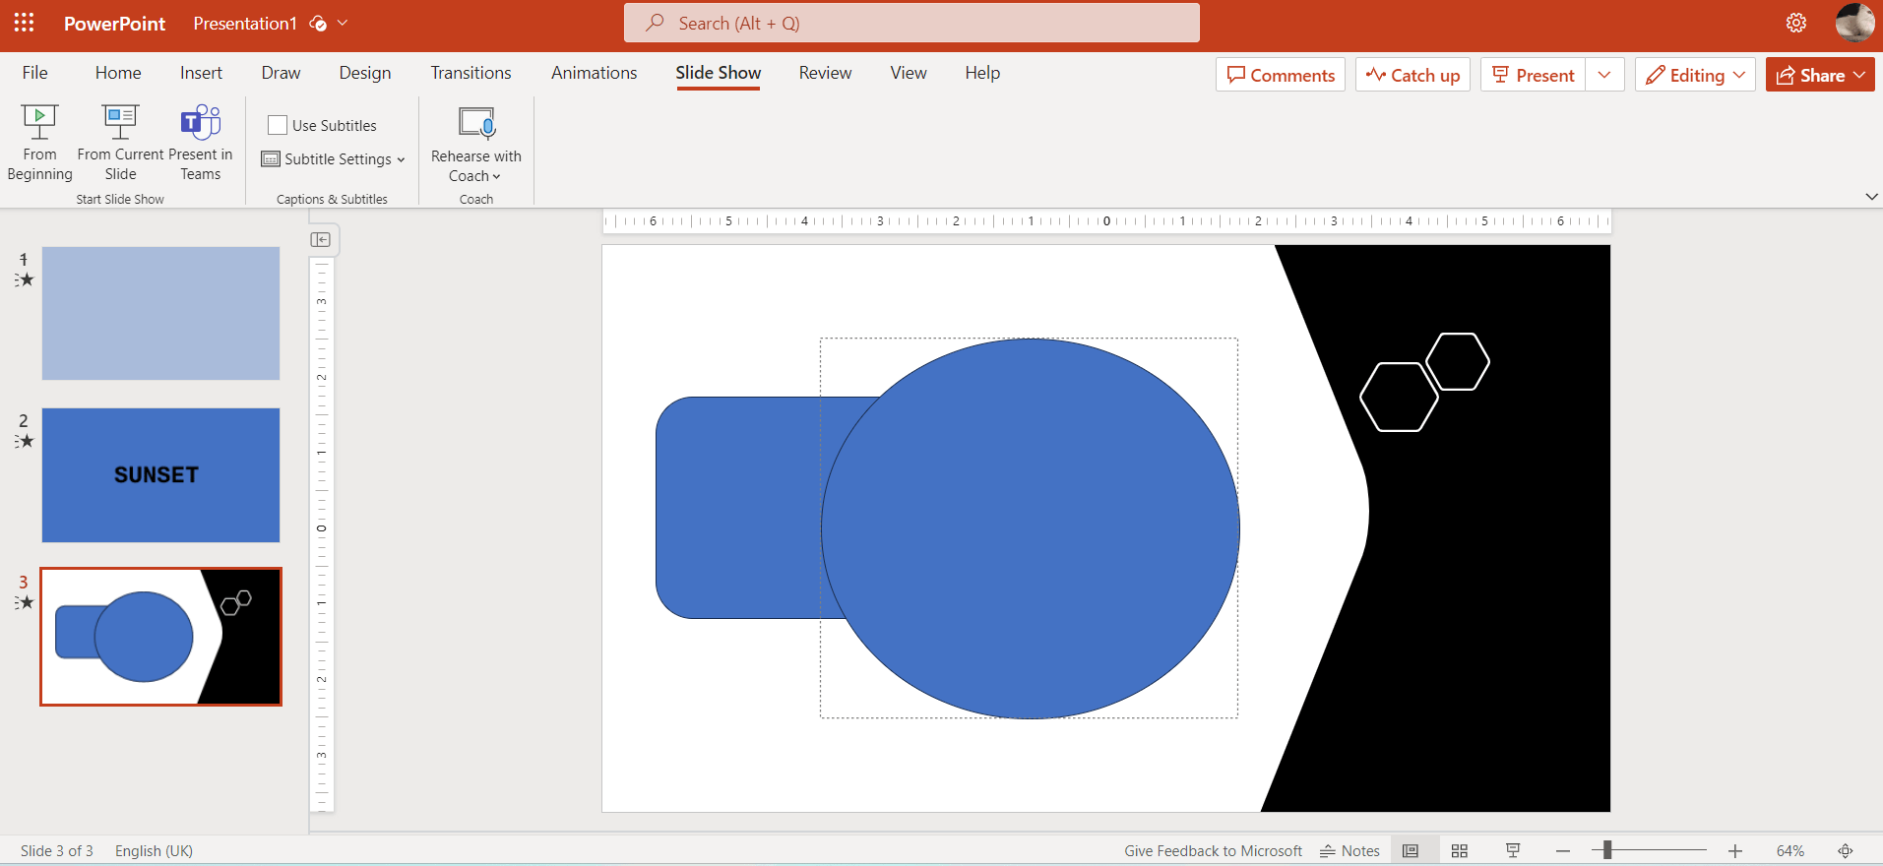Click zoom in plus button
This screenshot has width=1883, height=866.
(x=1735, y=850)
